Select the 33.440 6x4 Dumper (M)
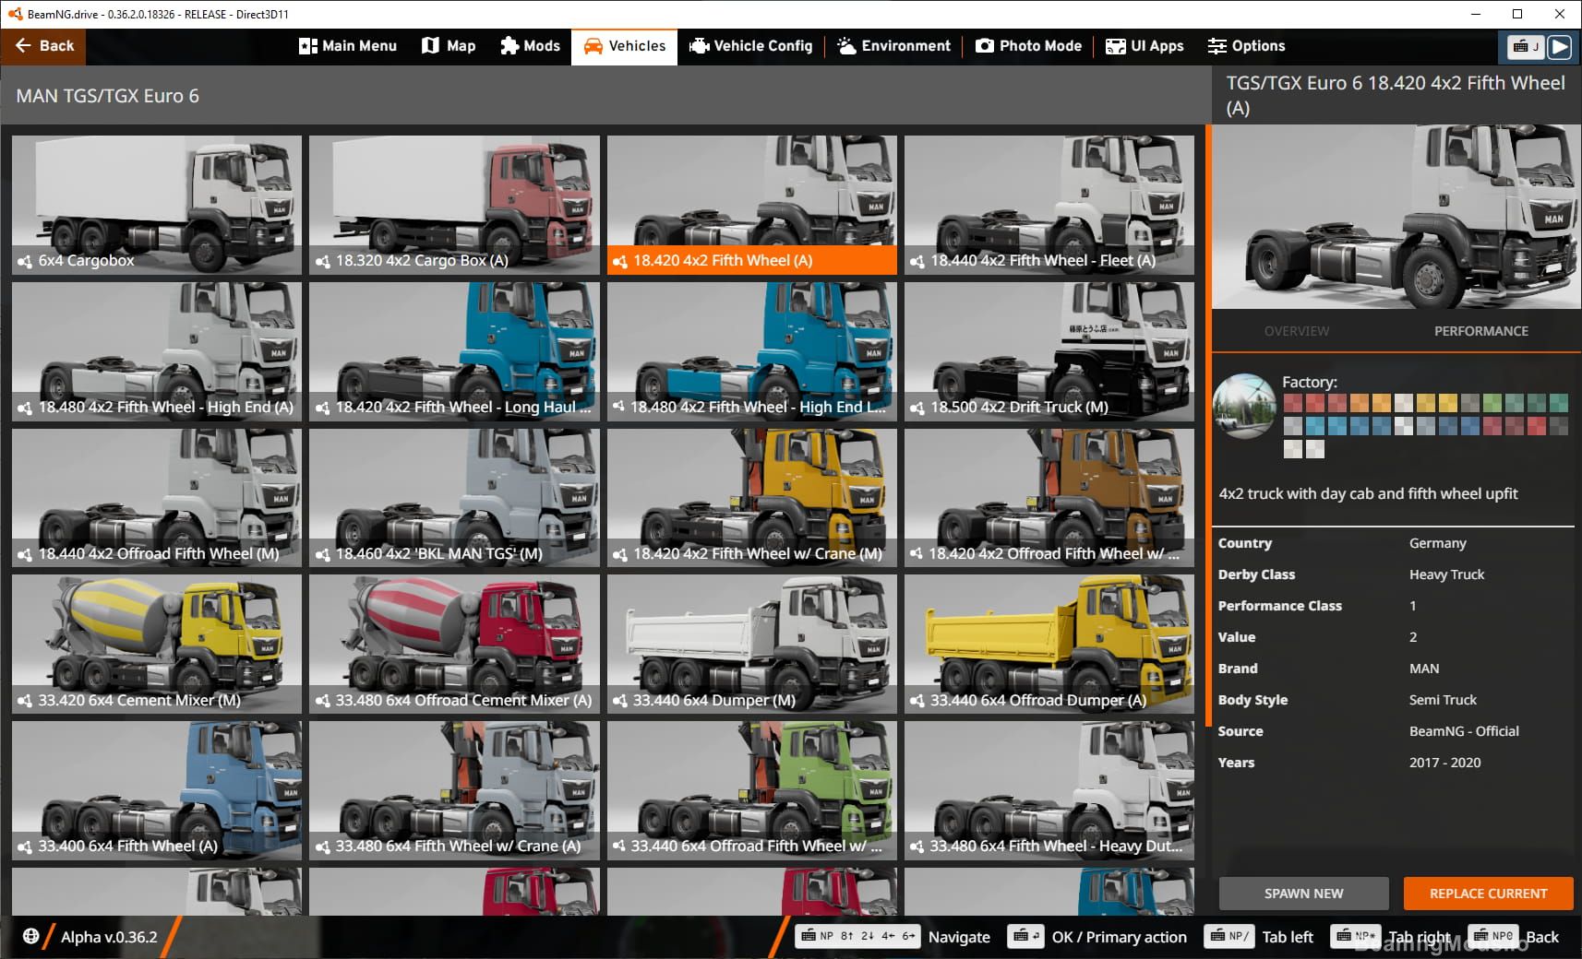The height and width of the screenshot is (959, 1582). click(751, 645)
